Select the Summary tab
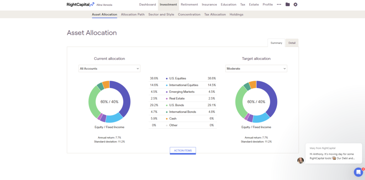365x180 pixels. point(276,43)
